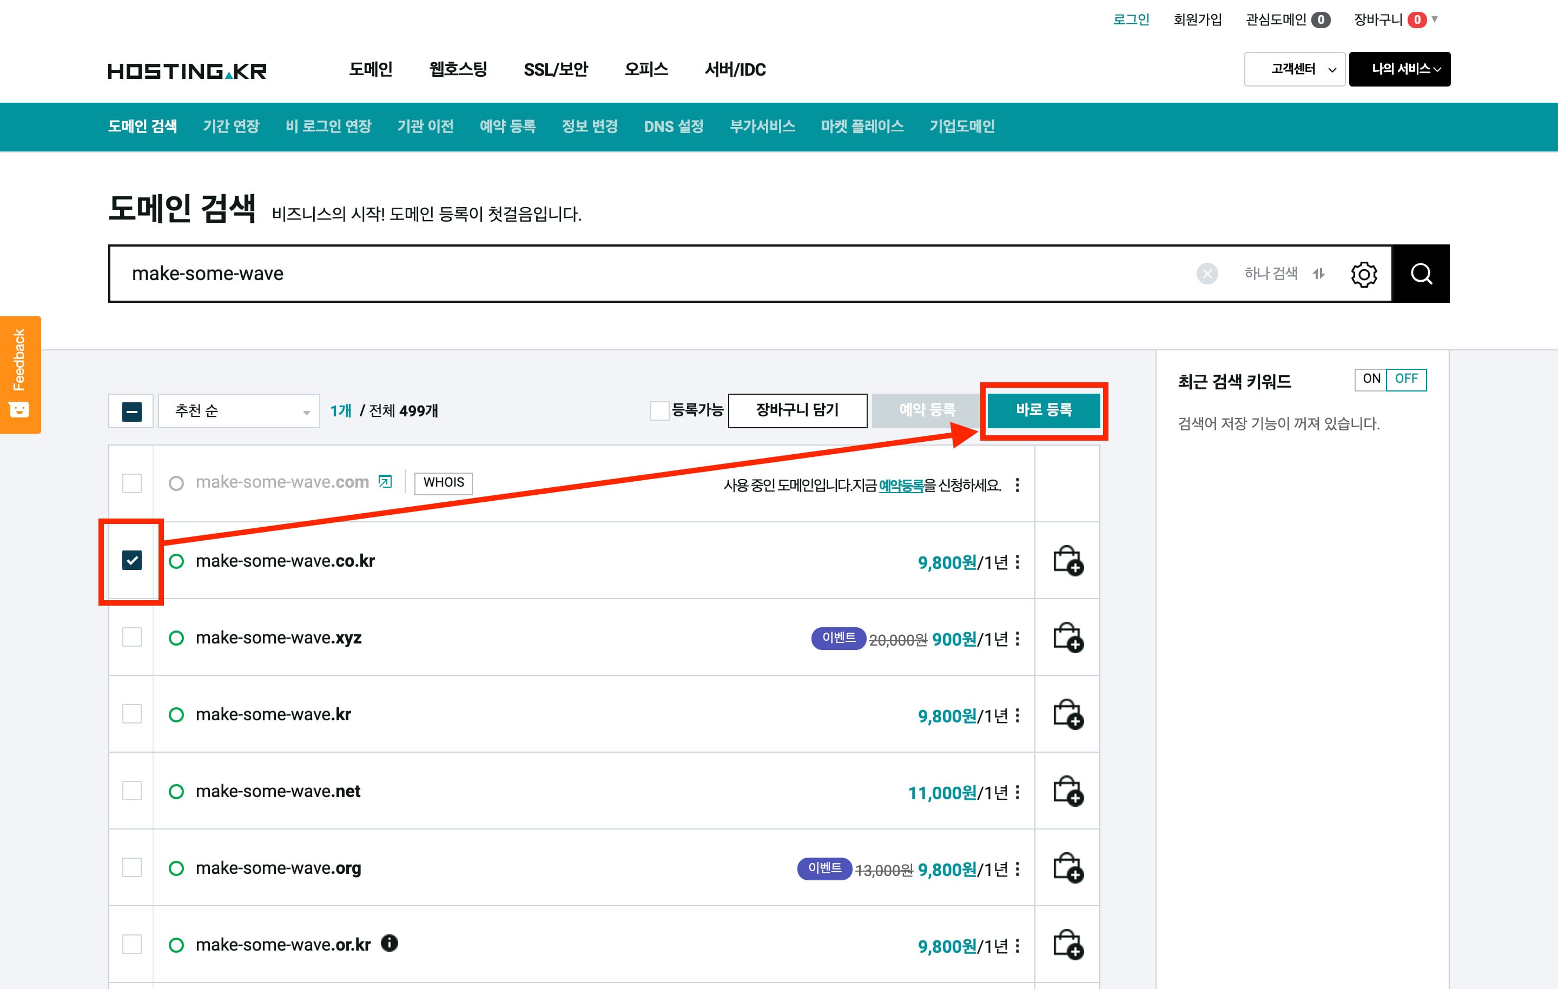Expand the 나의 서비스 dropdown
1558x989 pixels.
[x=1399, y=69]
